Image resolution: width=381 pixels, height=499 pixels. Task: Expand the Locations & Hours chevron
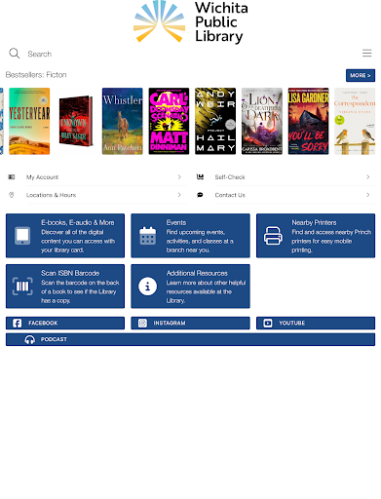click(x=179, y=195)
